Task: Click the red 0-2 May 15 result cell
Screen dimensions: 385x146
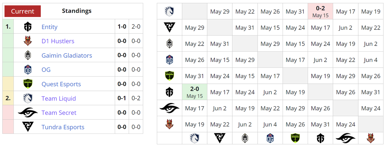Action: (x=321, y=12)
